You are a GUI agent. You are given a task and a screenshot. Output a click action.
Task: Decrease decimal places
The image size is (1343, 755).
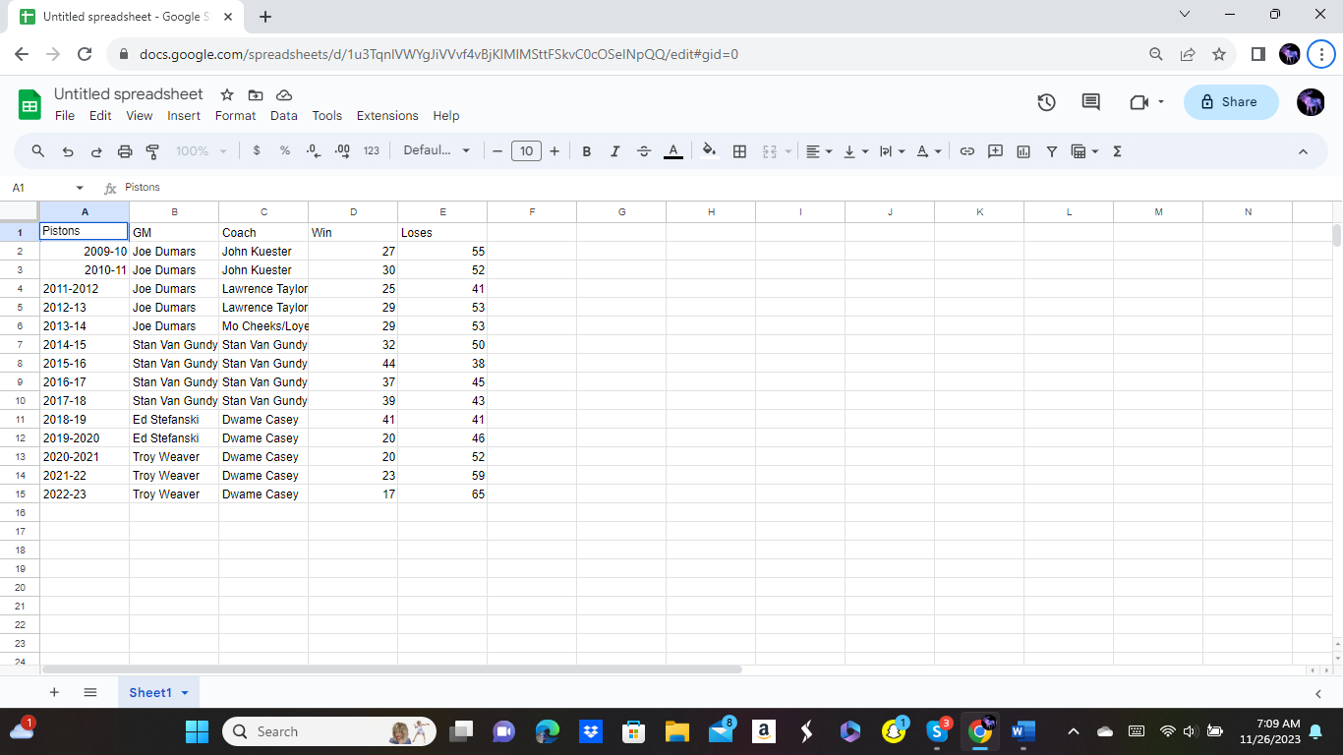point(314,151)
